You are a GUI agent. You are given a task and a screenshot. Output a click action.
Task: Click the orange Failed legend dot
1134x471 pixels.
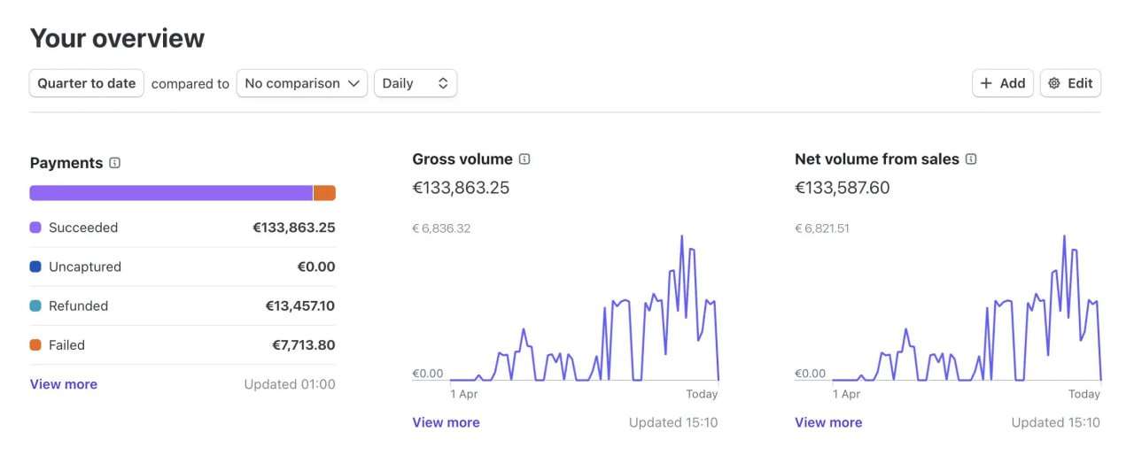pos(35,345)
